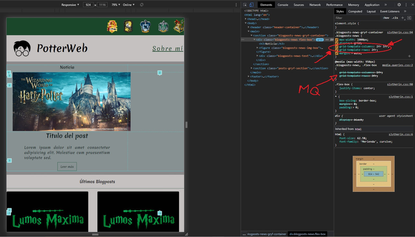Open DevTools settings gear
This screenshot has height=237, width=415.
coord(399,5)
